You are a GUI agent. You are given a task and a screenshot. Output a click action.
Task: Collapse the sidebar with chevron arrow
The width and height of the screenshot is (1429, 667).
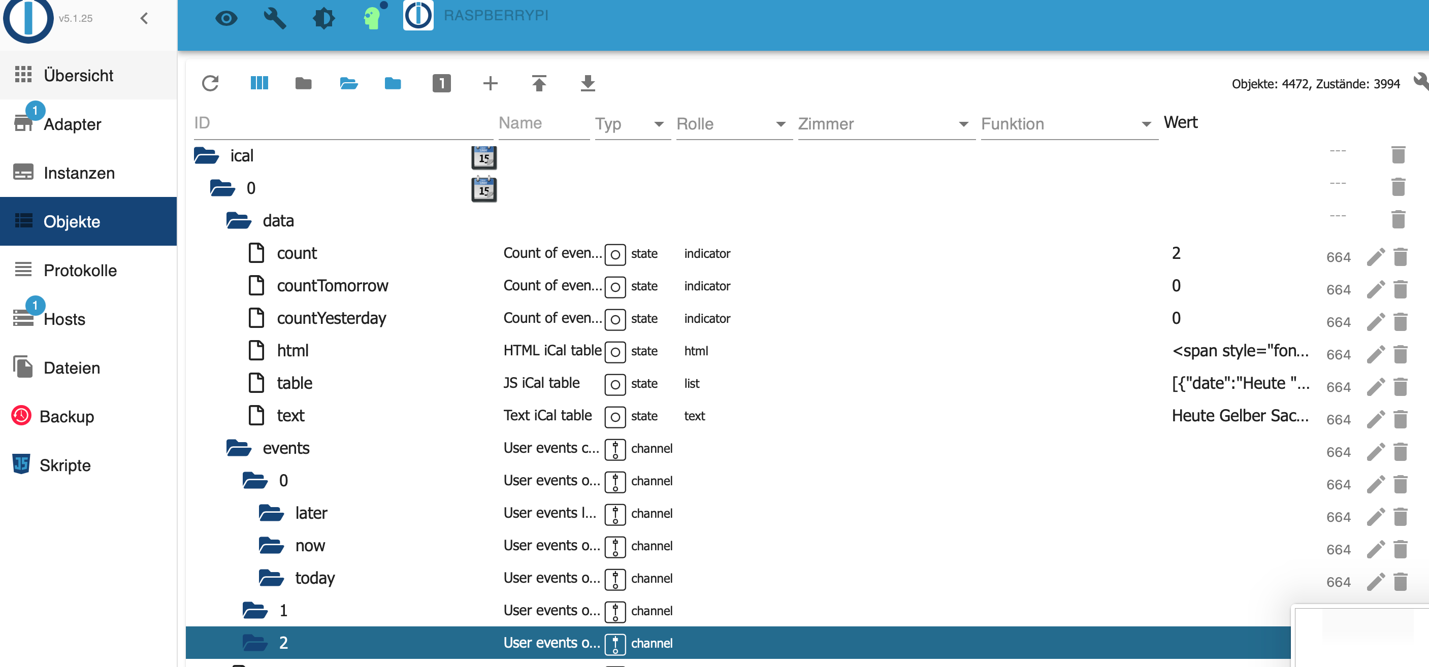144,18
